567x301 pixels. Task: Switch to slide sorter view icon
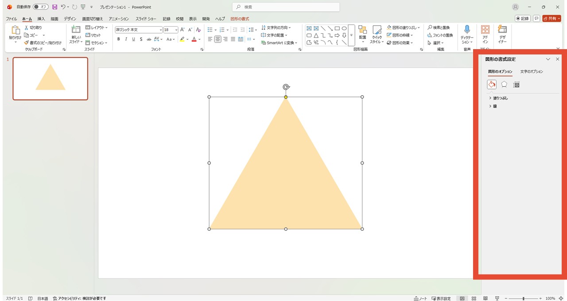(x=474, y=298)
